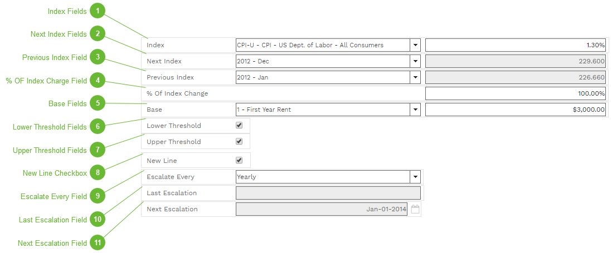The image size is (612, 253).
Task: Click the green callout badge number 11
Action: [98, 243]
